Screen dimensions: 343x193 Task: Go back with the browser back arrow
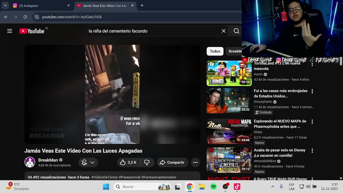[6, 17]
